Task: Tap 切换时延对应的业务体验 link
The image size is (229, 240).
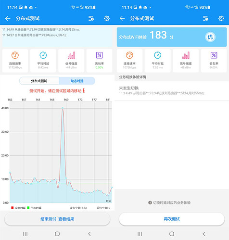Action: pyautogui.click(x=172, y=202)
